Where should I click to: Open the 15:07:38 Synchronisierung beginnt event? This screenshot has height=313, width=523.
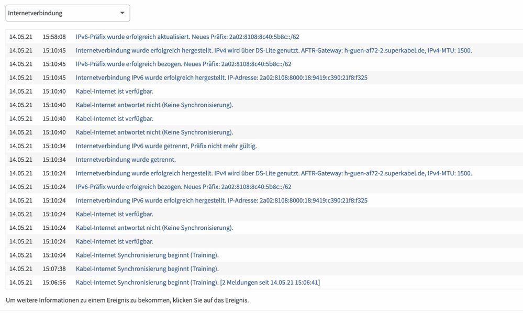(x=147, y=269)
